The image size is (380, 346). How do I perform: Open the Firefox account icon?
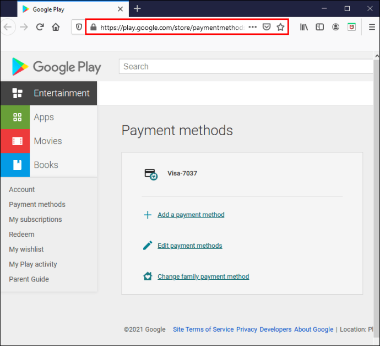click(x=335, y=27)
